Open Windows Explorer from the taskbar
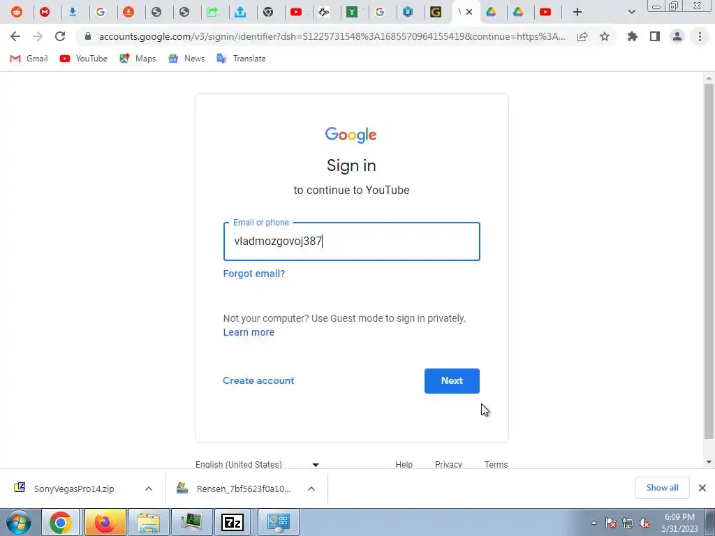This screenshot has height=536, width=715. point(149,522)
